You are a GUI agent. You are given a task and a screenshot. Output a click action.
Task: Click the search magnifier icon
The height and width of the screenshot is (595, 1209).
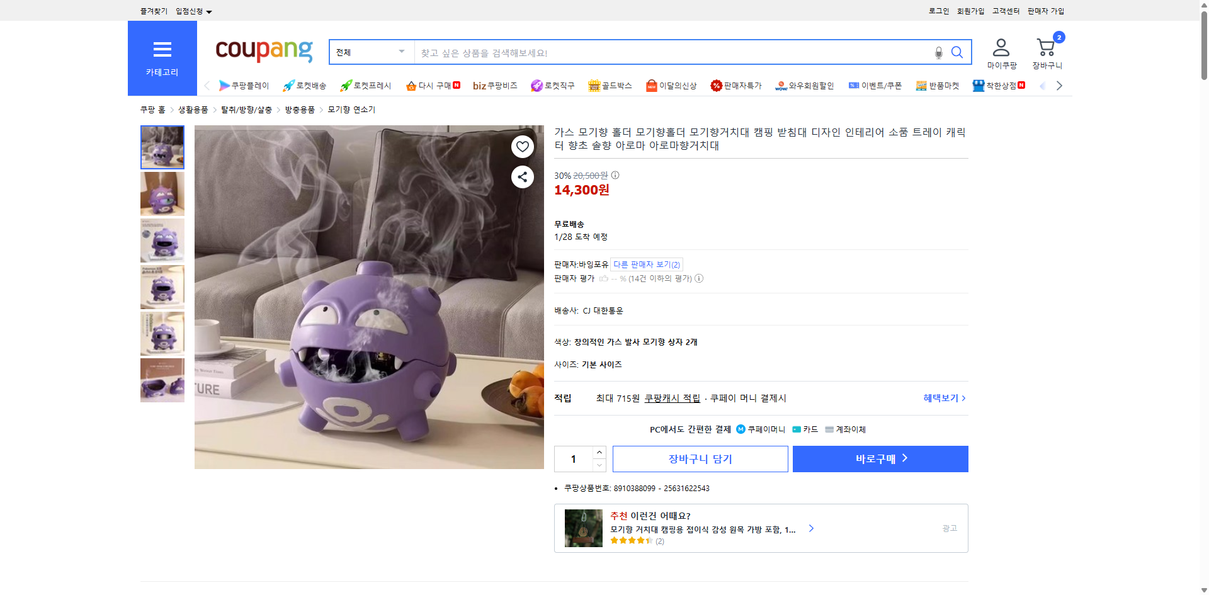pos(957,52)
